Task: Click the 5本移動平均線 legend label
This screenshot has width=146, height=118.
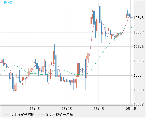Action: click(23, 114)
